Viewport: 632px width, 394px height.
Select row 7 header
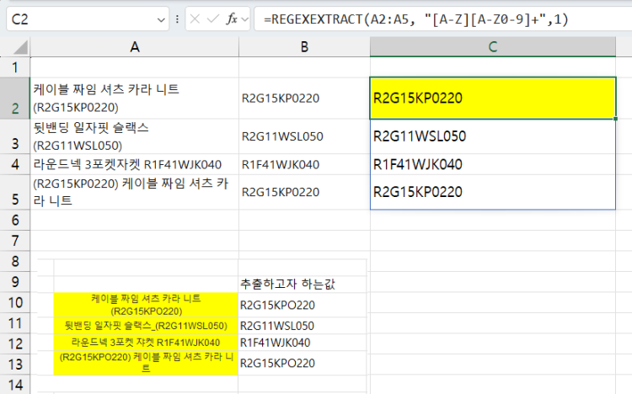point(15,241)
